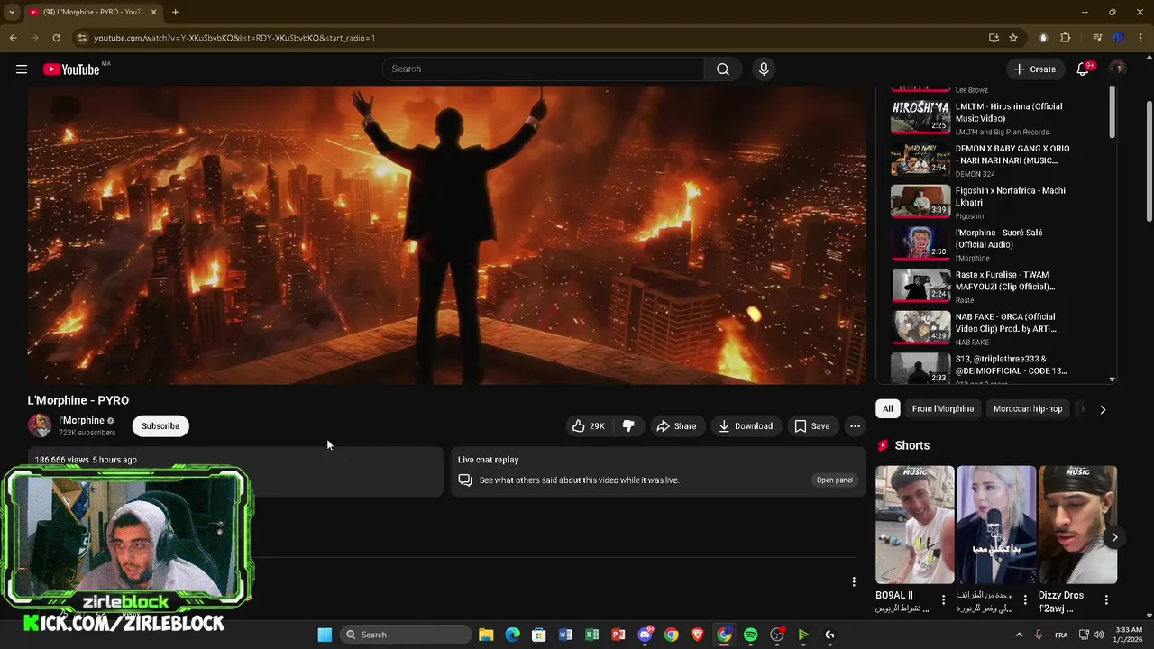The image size is (1154, 649).
Task: Open clock showing 3:33 AM
Action: pos(1130,635)
